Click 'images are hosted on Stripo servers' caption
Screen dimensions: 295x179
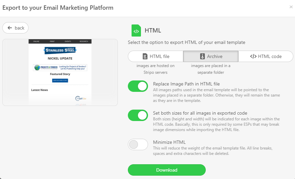click(x=155, y=69)
